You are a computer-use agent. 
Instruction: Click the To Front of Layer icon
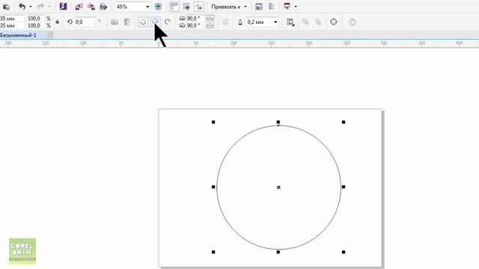point(305,22)
